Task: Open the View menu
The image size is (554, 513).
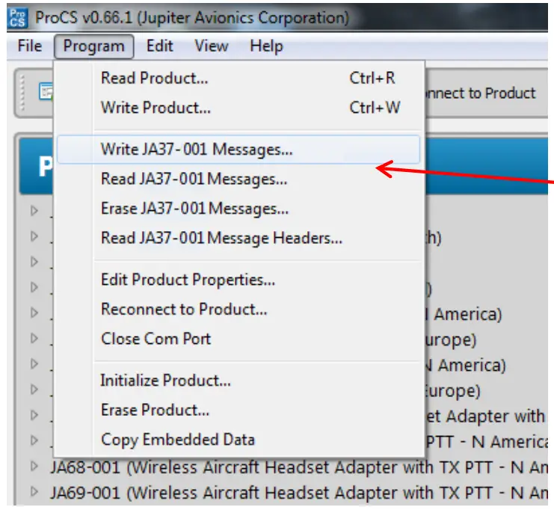Action: tap(212, 46)
